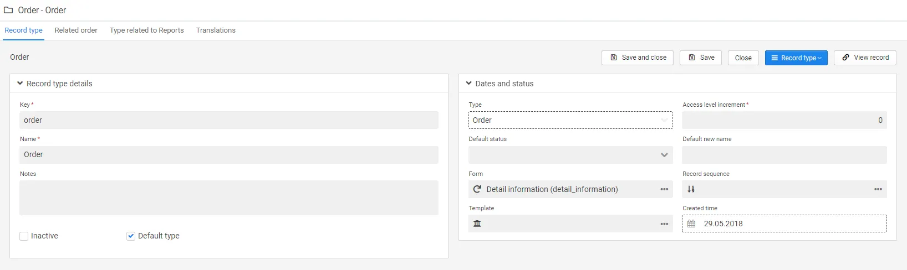This screenshot has width=907, height=270.
Task: Enable the Inactive checkbox
Action: pyautogui.click(x=24, y=236)
